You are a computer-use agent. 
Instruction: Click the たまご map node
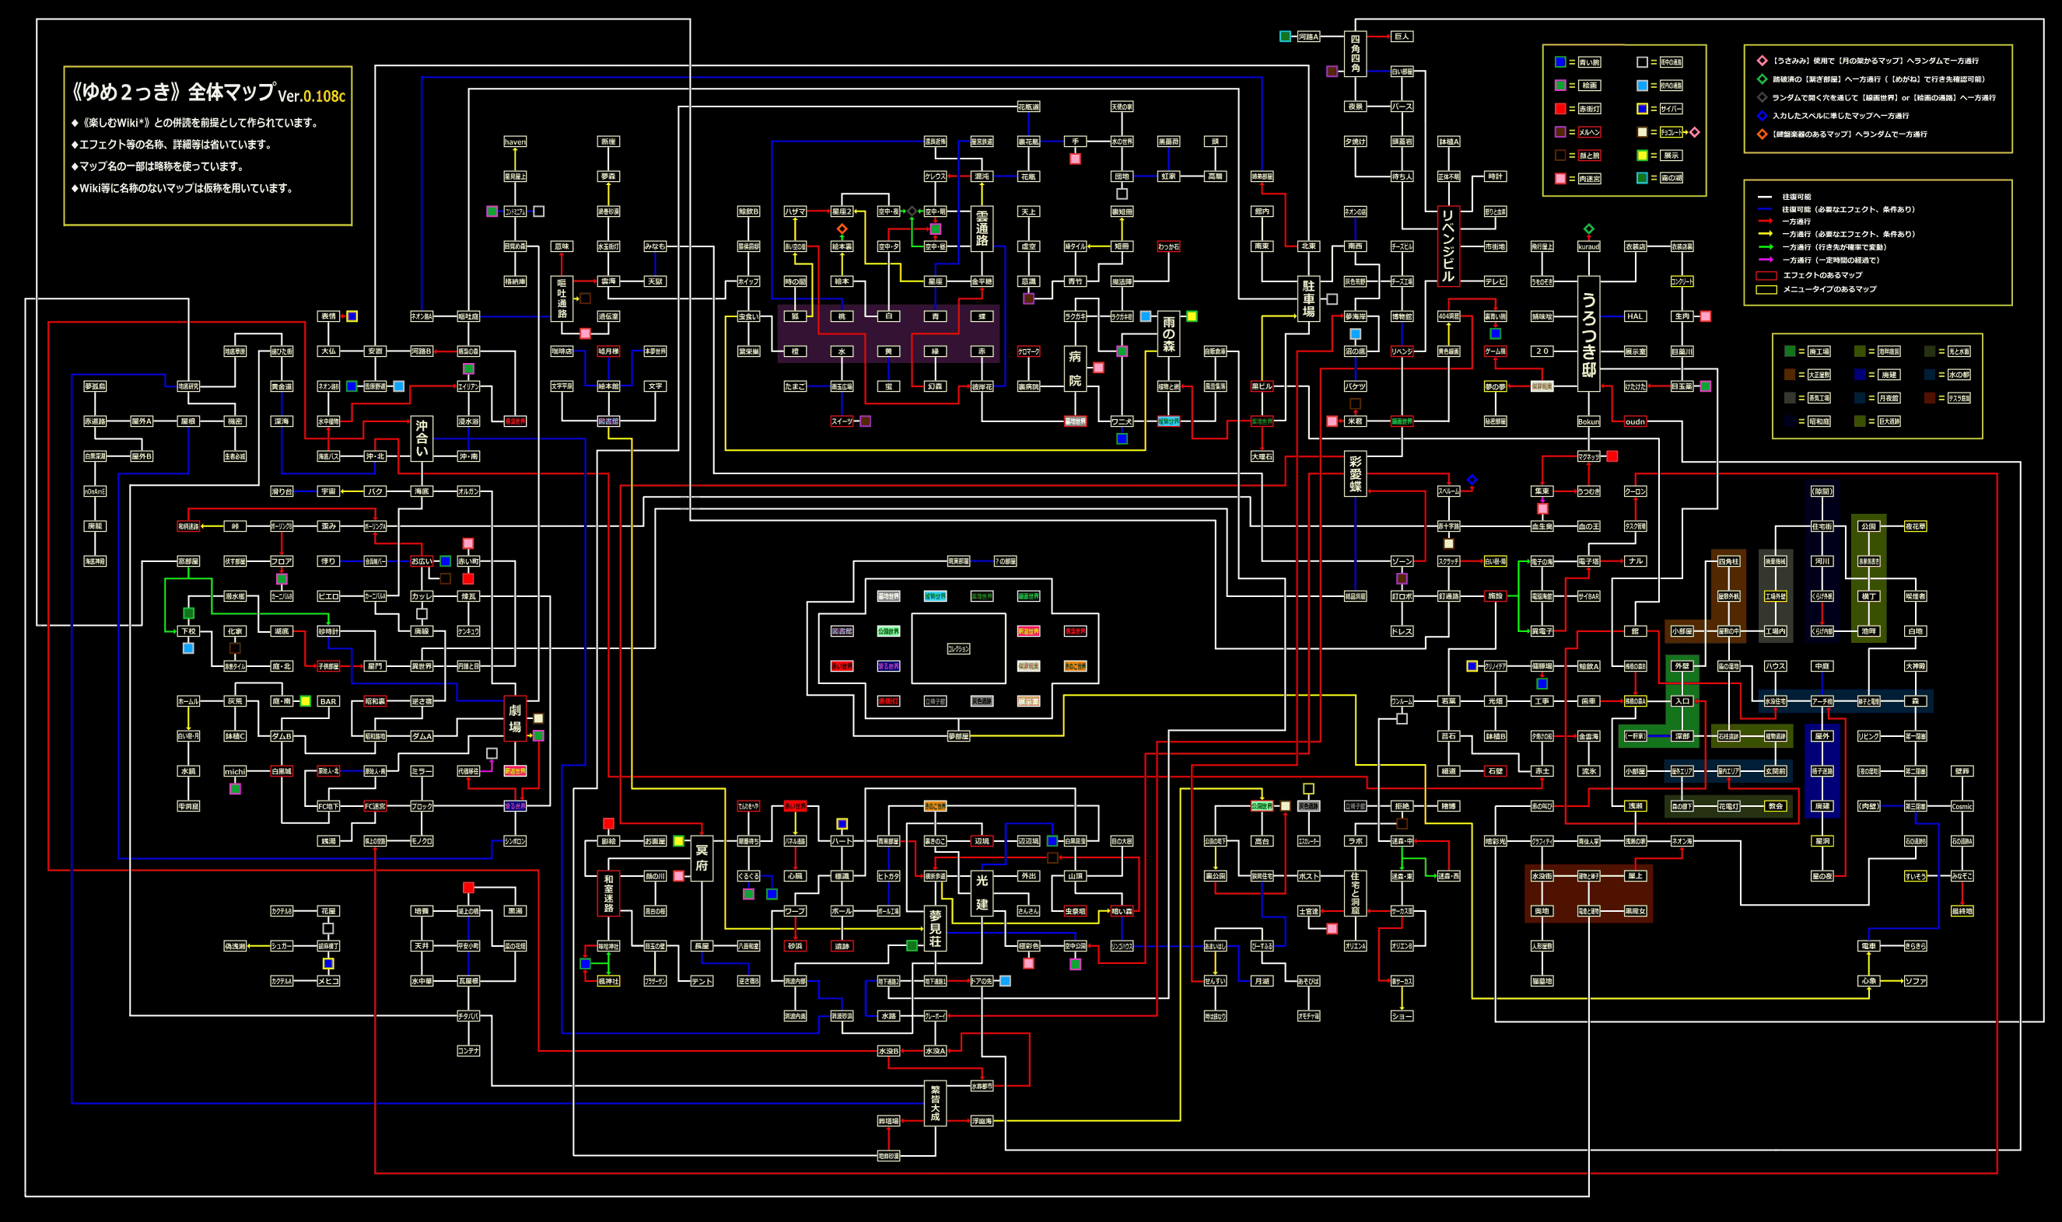[x=795, y=386]
